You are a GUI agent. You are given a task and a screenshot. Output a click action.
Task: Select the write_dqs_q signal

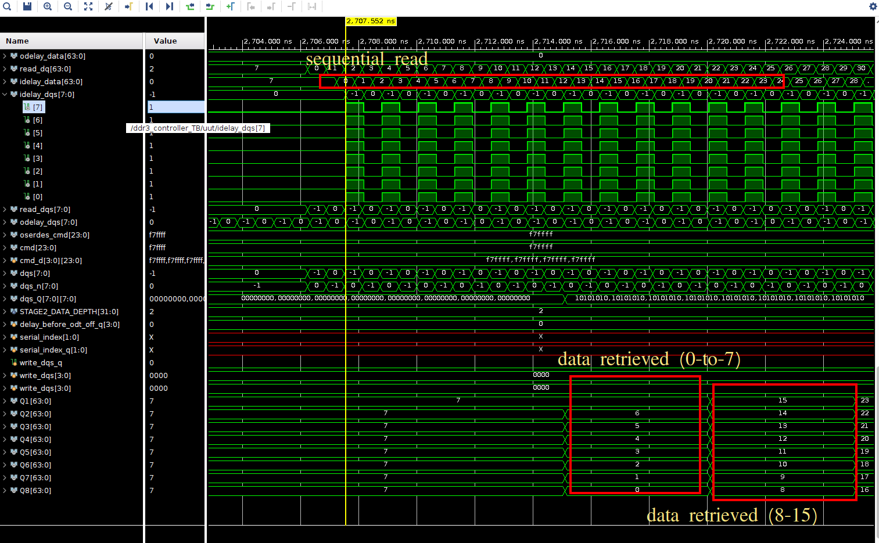[37, 363]
